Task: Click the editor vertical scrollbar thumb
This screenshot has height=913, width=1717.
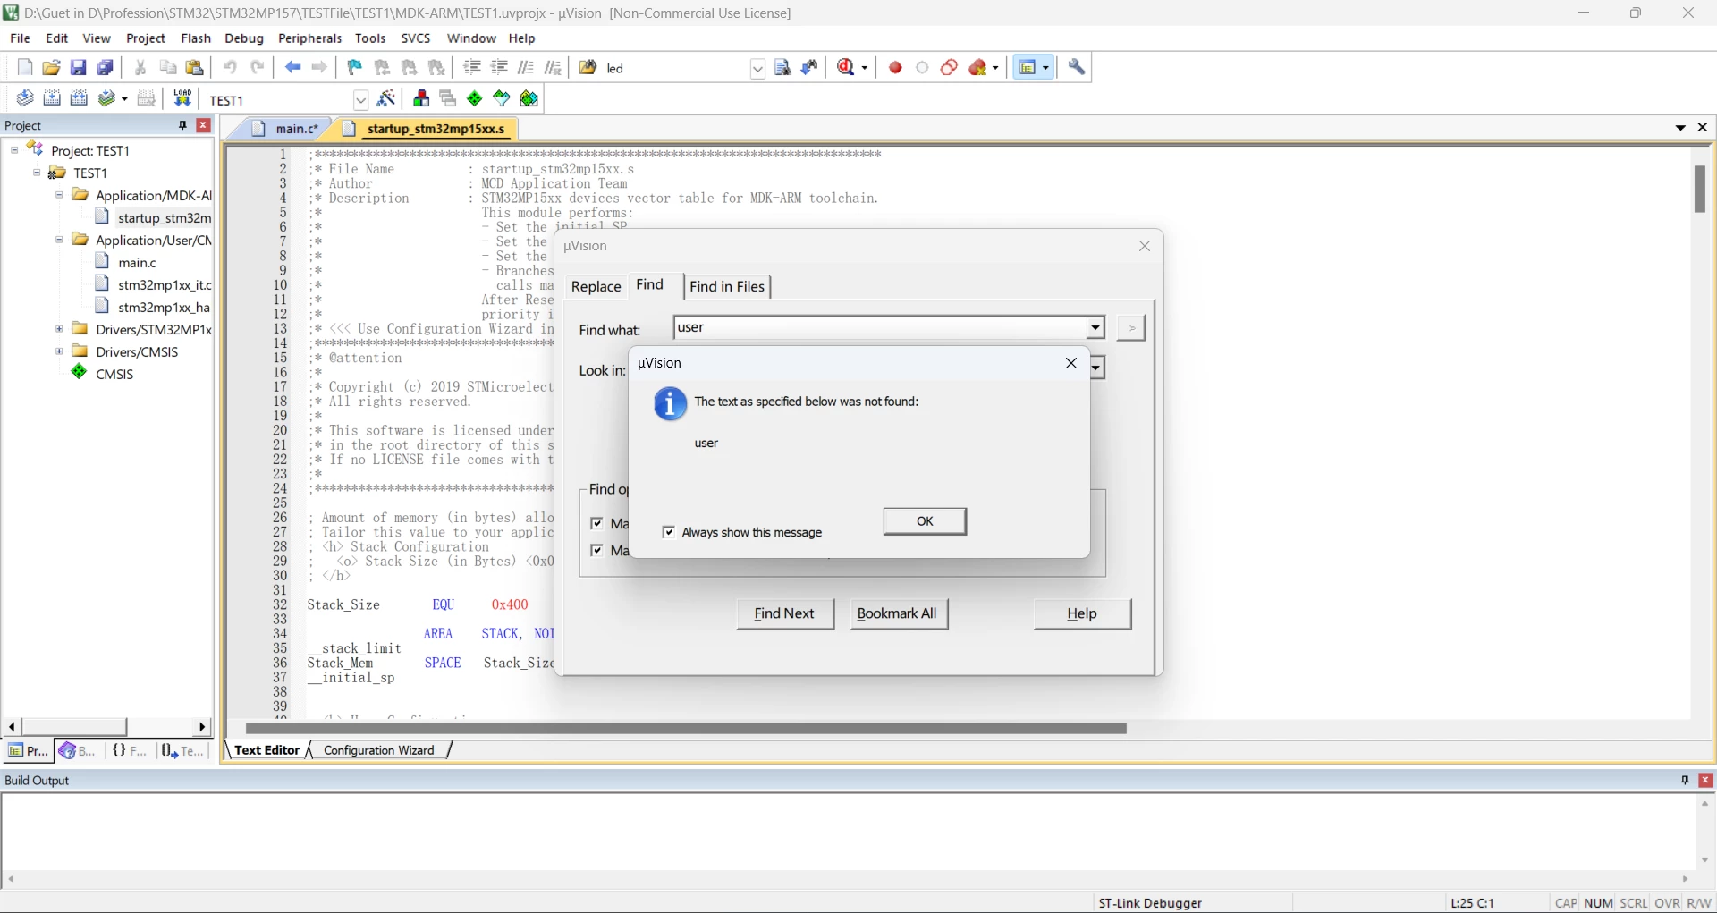Action: pyautogui.click(x=1700, y=189)
